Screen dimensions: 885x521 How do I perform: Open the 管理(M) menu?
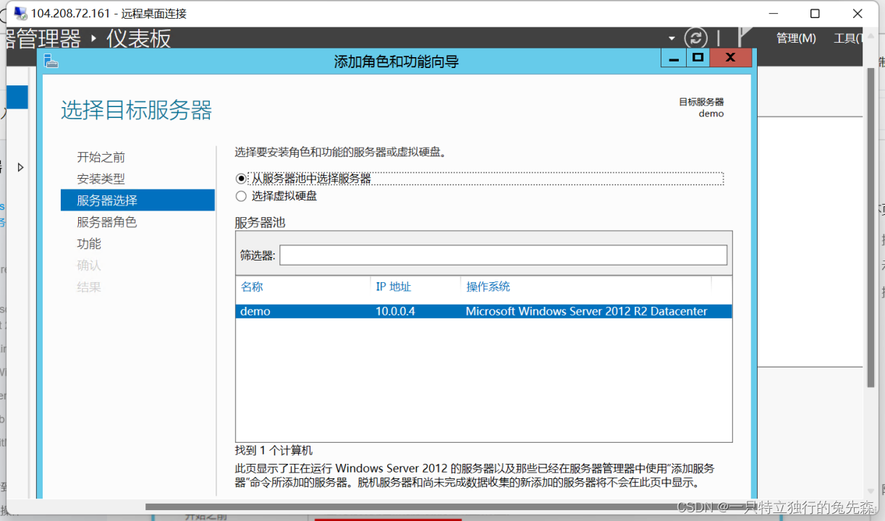coord(796,38)
